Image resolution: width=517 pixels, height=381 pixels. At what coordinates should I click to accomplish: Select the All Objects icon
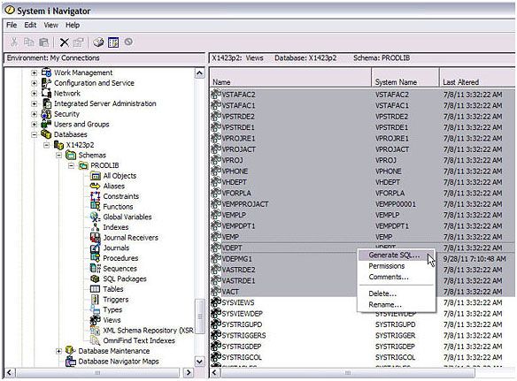point(96,176)
